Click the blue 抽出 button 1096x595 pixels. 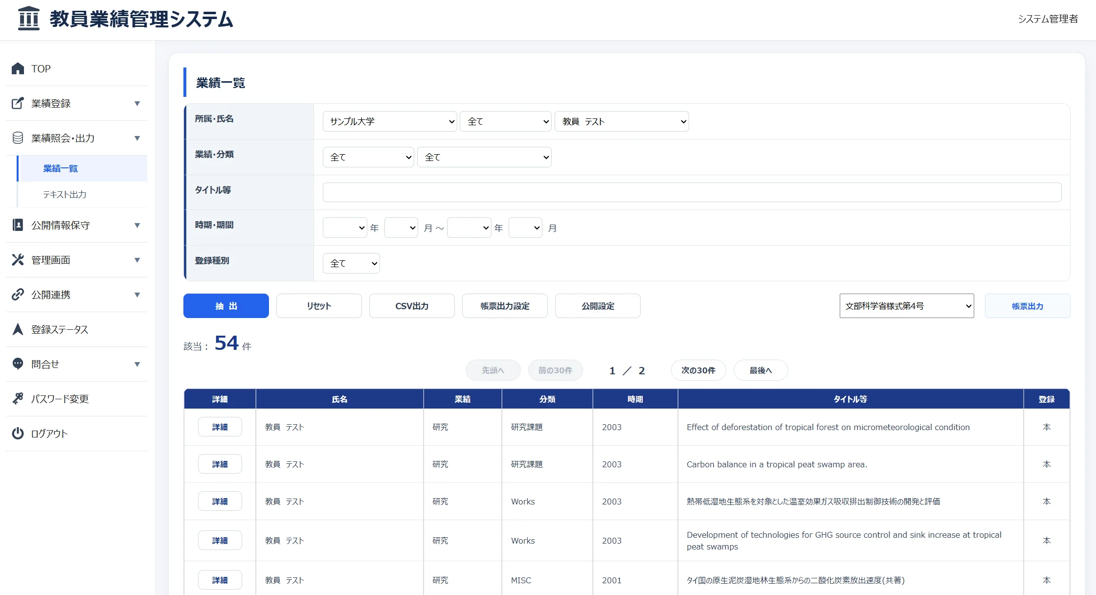coord(226,306)
